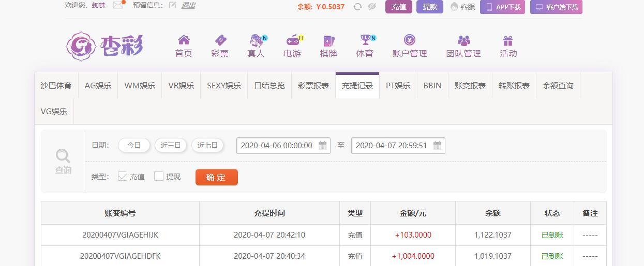
Task: Select the 近三日 date filter
Action: [x=171, y=145]
